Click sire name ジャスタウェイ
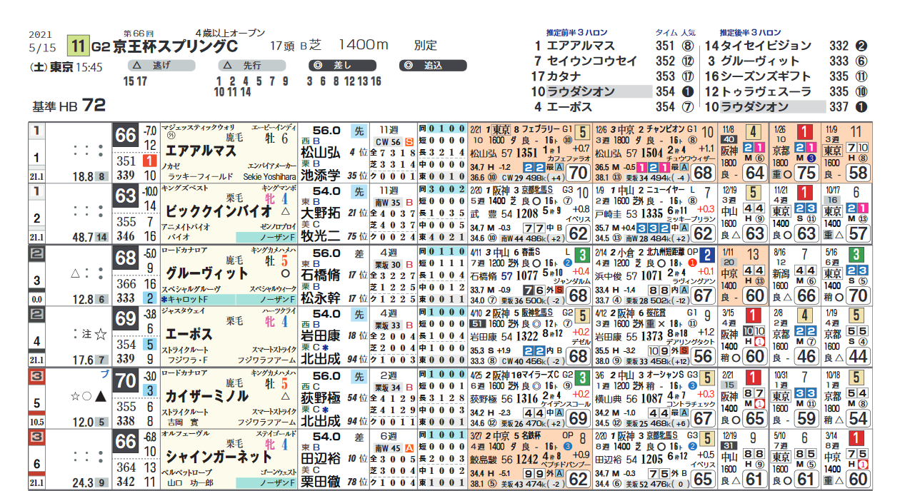 (184, 312)
